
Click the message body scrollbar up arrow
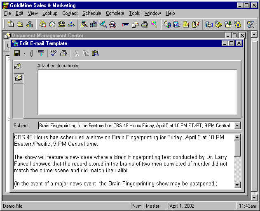pyautogui.click(x=237, y=137)
